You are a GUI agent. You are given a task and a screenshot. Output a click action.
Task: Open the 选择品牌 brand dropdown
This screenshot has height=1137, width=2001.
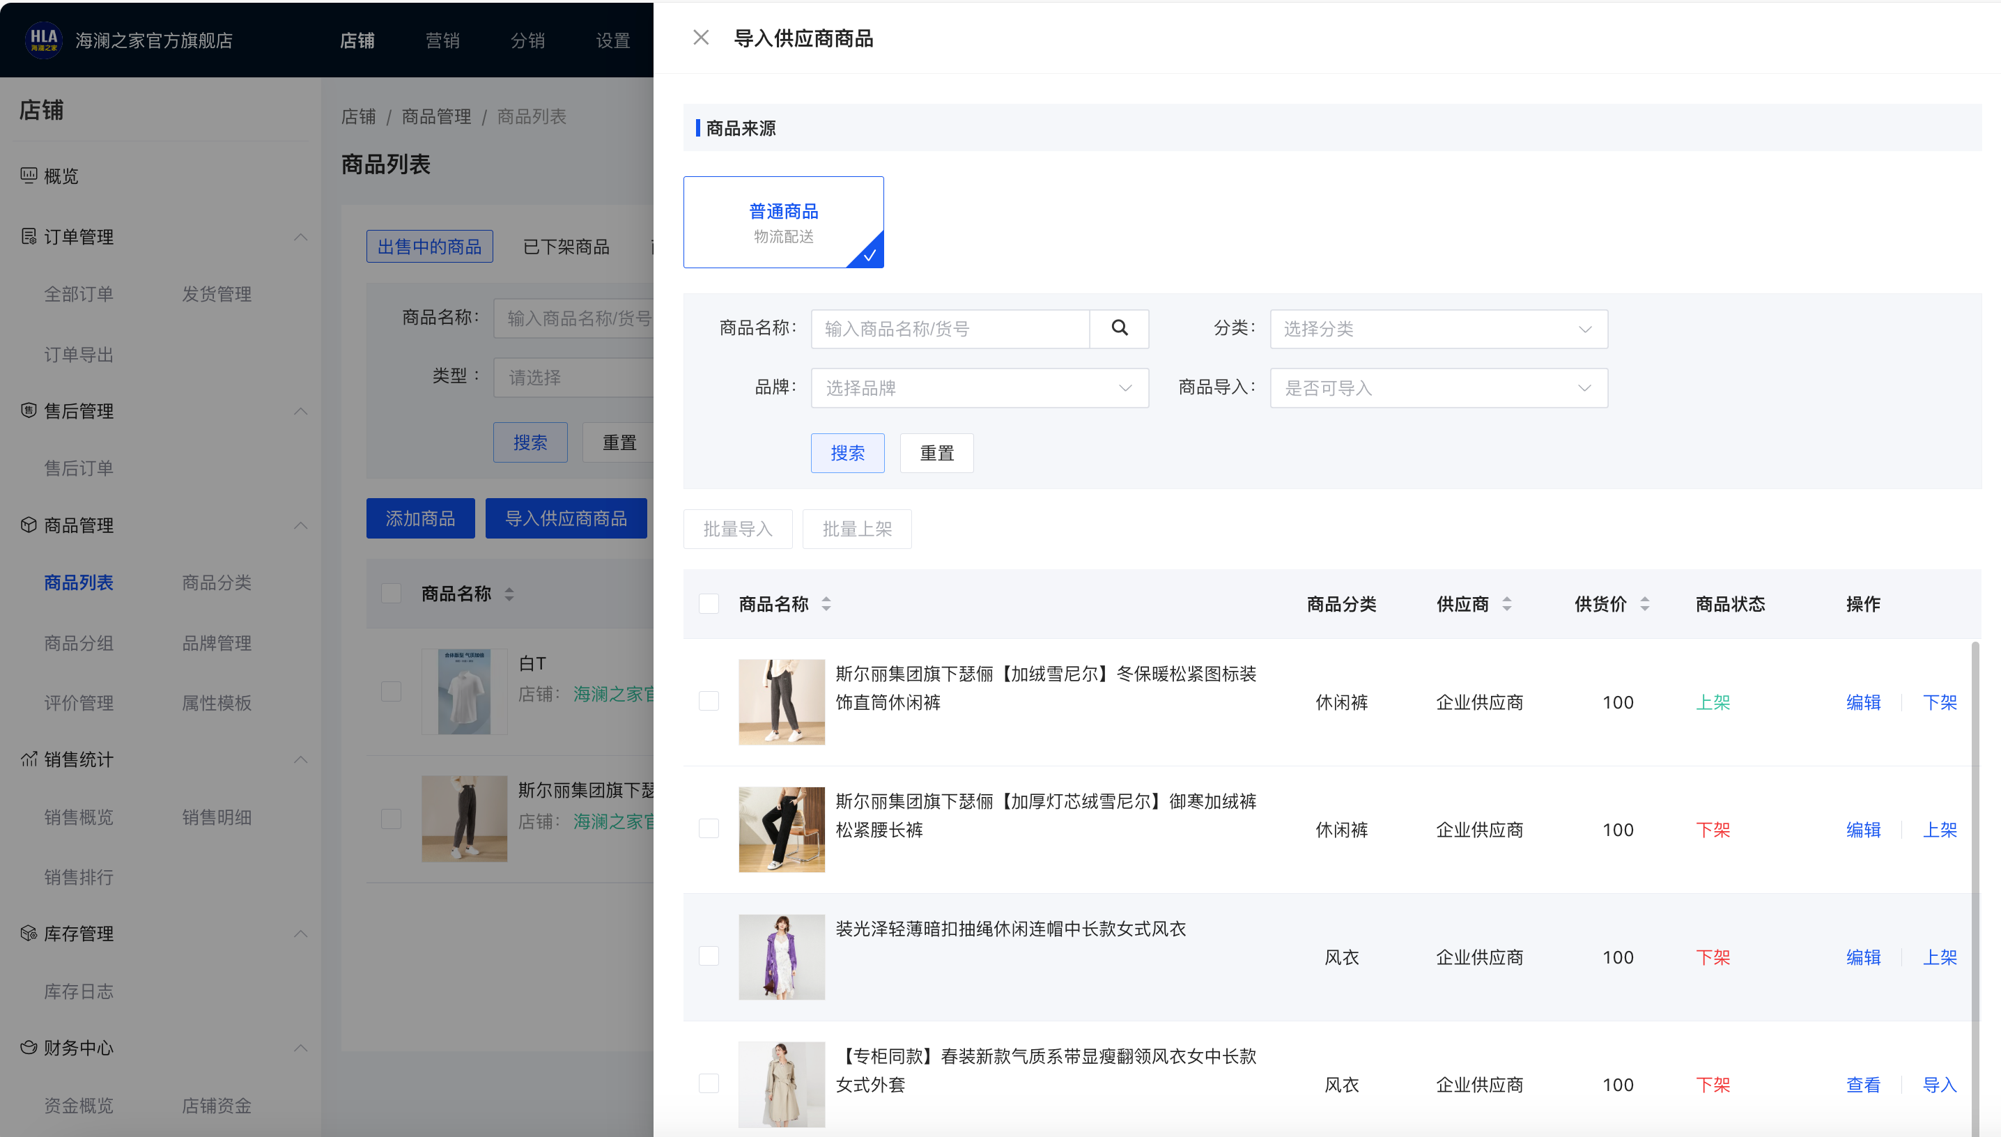pyautogui.click(x=978, y=387)
